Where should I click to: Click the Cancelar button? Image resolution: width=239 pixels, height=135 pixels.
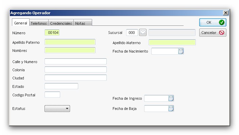pos(212,33)
